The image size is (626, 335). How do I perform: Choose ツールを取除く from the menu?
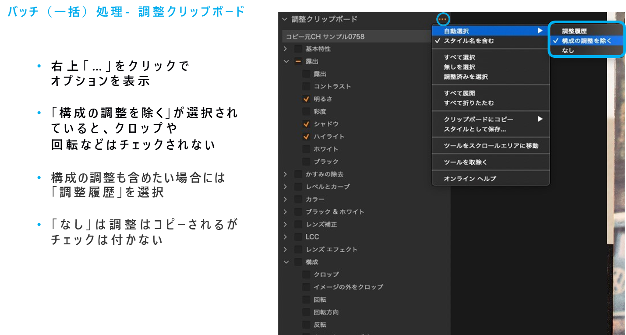[x=490, y=162]
